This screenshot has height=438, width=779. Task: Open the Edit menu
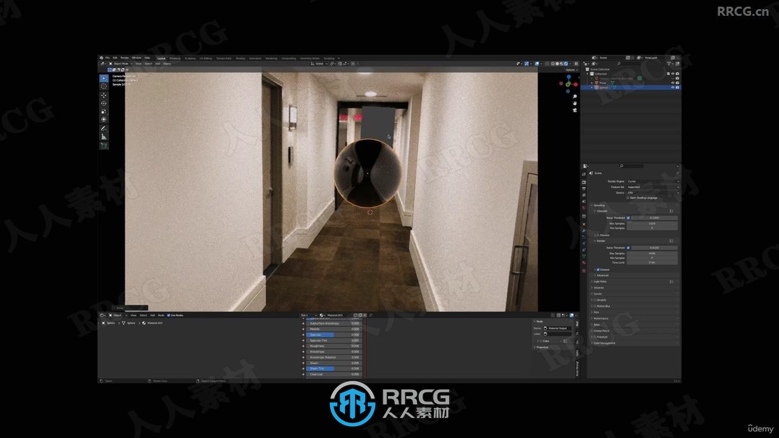point(115,58)
